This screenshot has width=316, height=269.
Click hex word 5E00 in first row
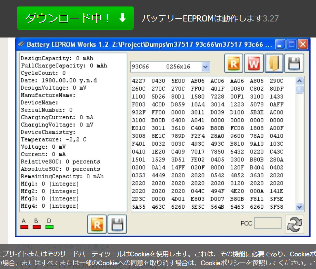pos(178,81)
